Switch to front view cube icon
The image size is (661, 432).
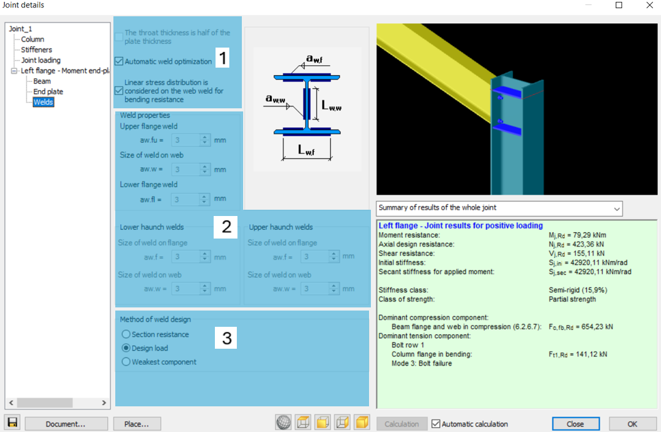tap(323, 423)
